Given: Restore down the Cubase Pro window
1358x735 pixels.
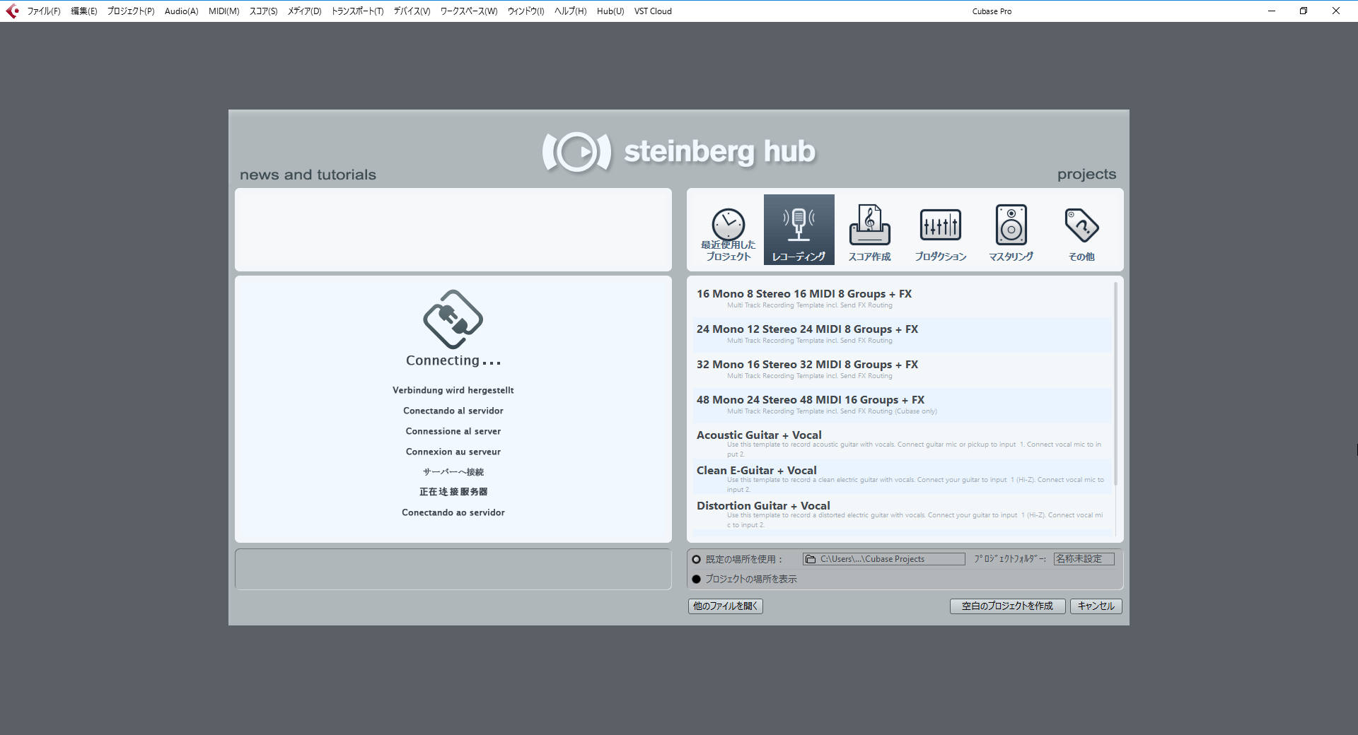Looking at the screenshot, I should pos(1304,11).
